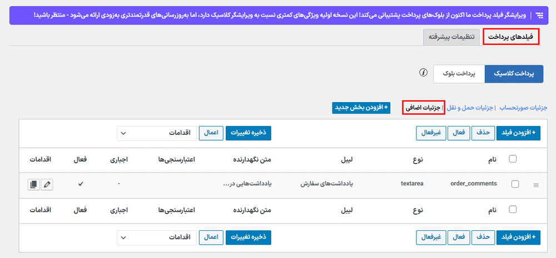556x258 pixels.
Task: Click the bottom ذخیره تغییرات button
Action: tap(248, 237)
